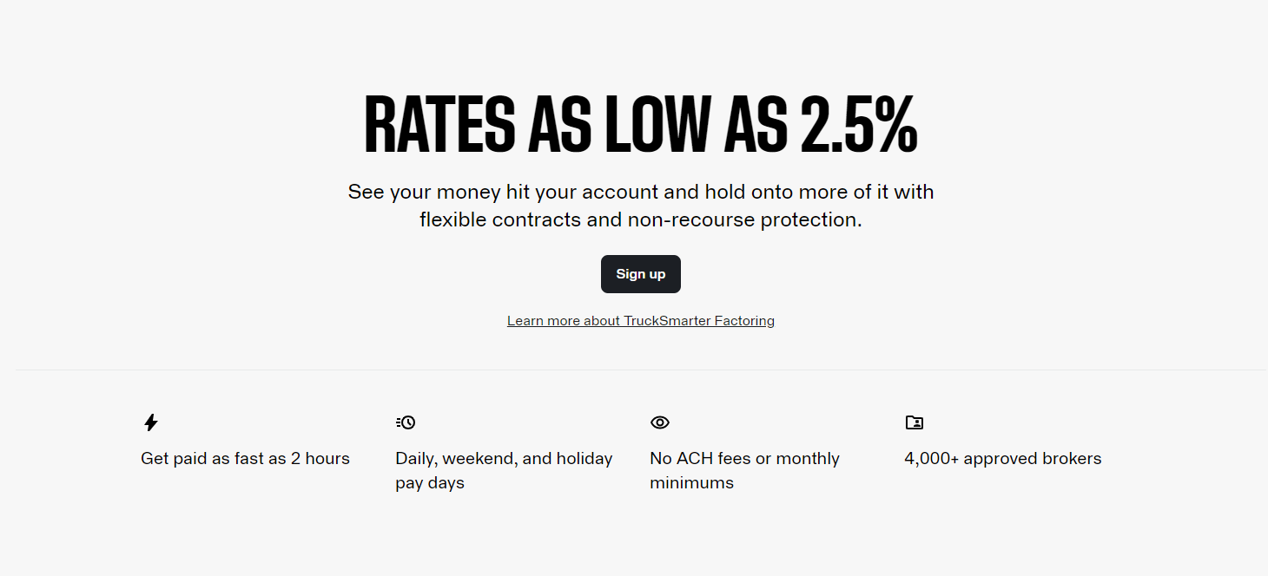This screenshot has height=576, width=1268.
Task: Click the folder icon above approved brokers
Action: [914, 422]
